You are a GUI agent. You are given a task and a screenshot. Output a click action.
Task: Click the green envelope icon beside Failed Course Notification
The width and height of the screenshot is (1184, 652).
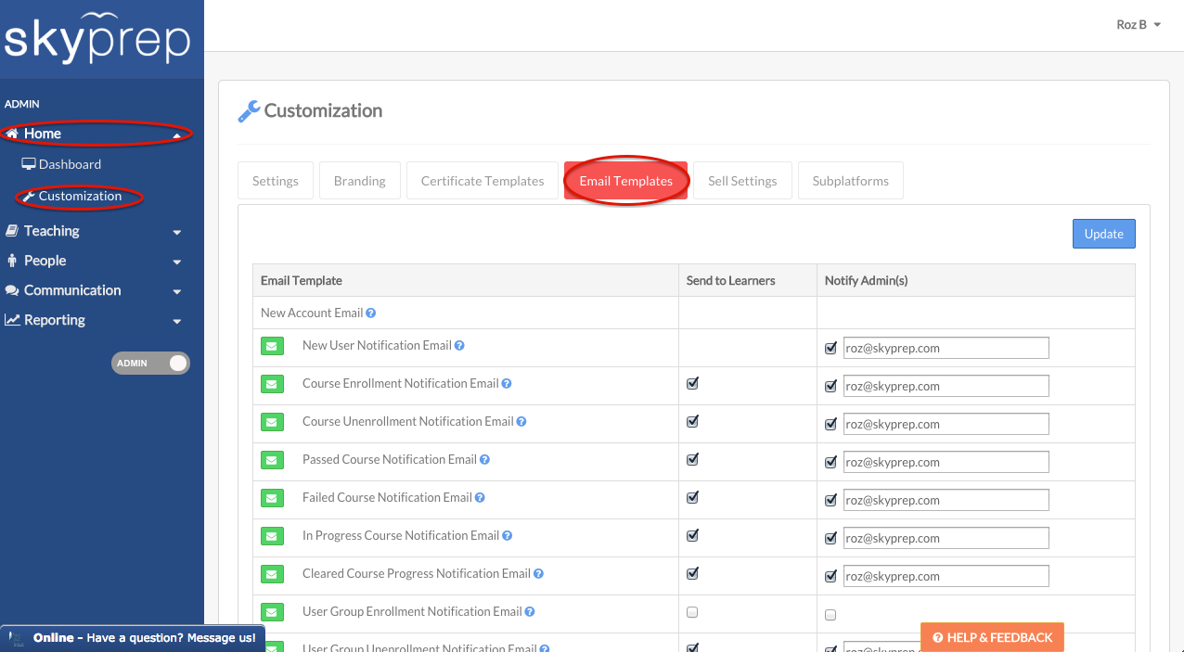(272, 499)
